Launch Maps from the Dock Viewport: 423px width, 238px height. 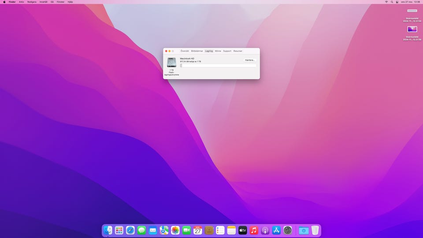click(x=164, y=230)
